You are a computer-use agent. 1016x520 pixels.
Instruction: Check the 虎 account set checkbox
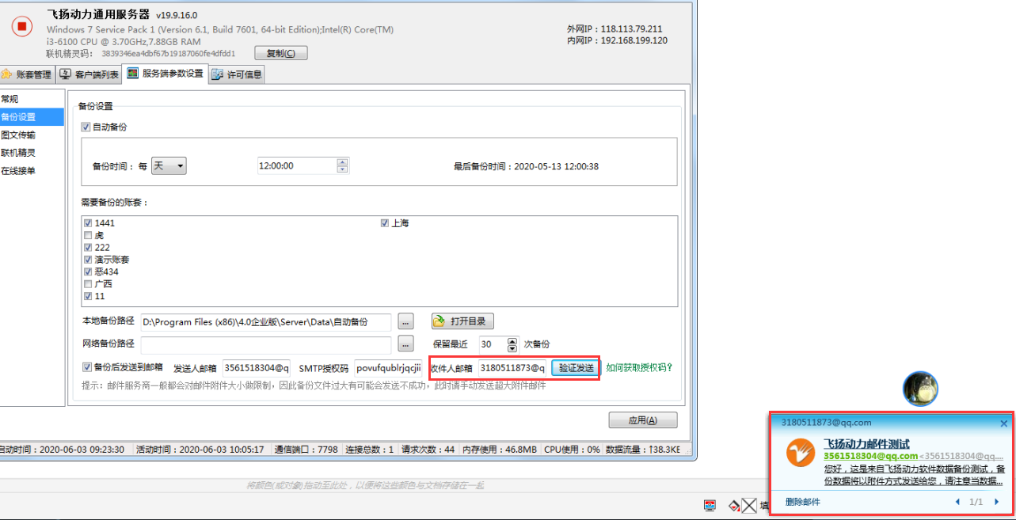click(88, 235)
